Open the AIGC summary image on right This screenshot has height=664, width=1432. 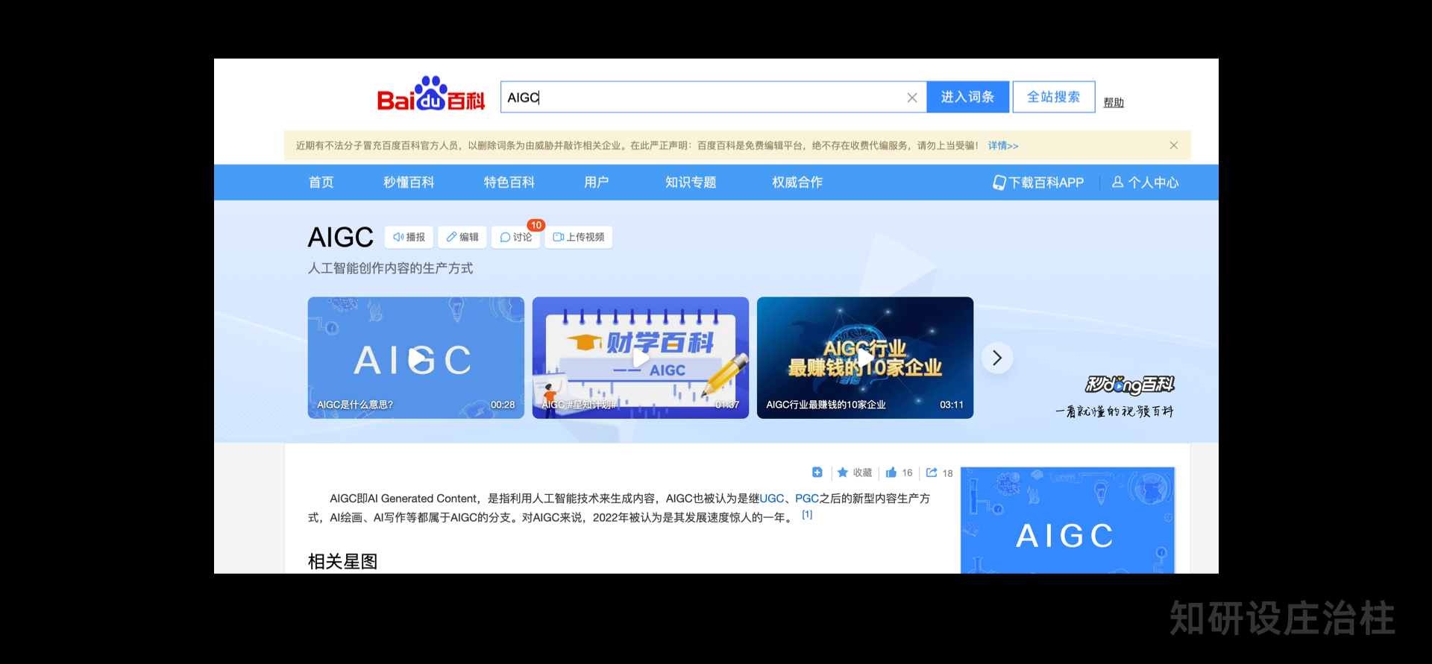point(1068,520)
